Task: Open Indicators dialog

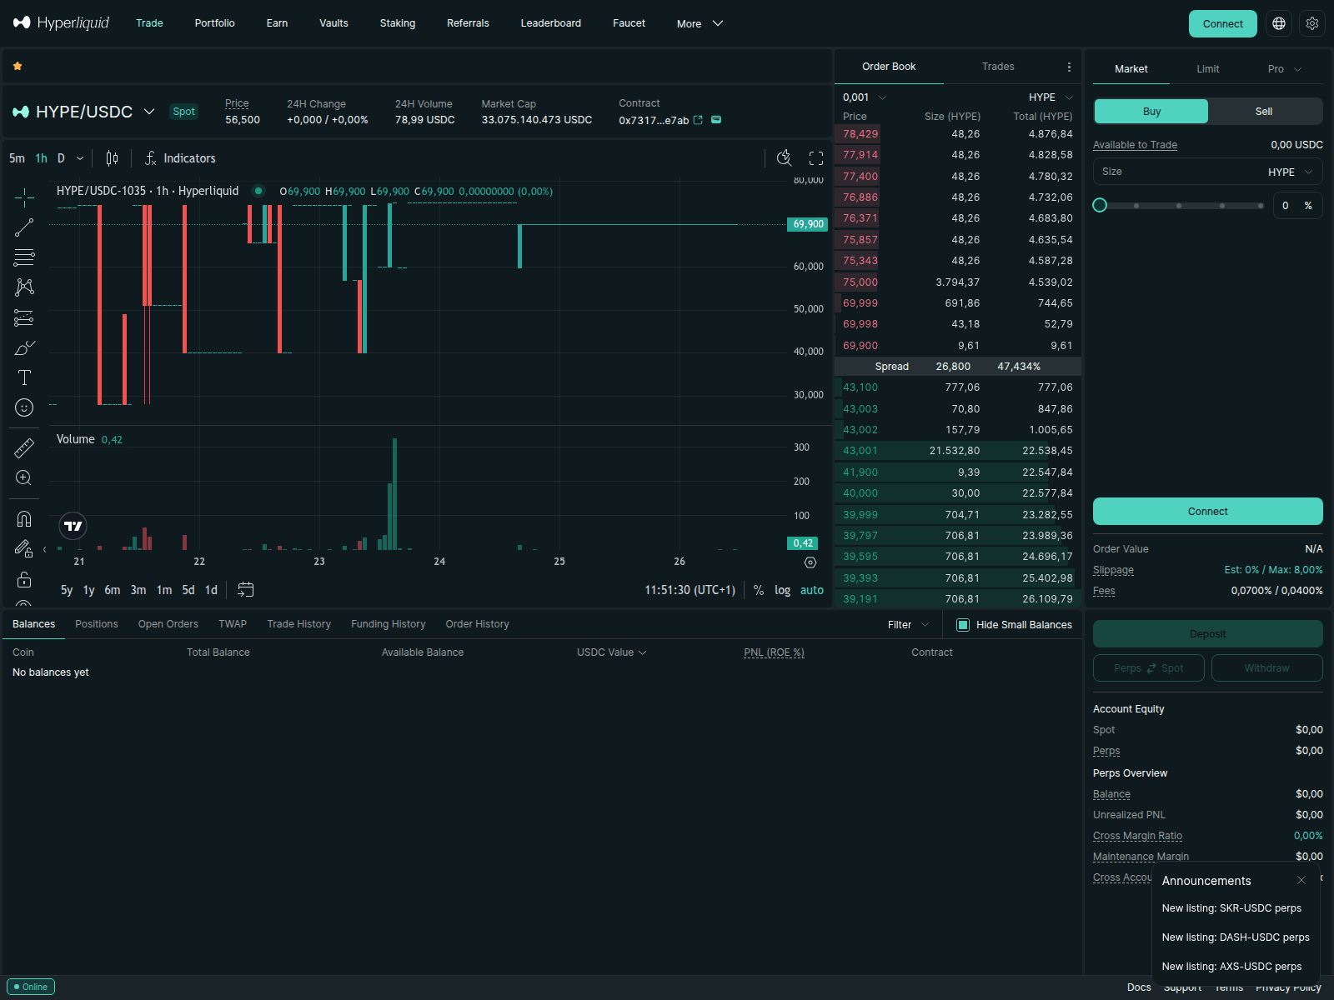Action: [x=180, y=158]
